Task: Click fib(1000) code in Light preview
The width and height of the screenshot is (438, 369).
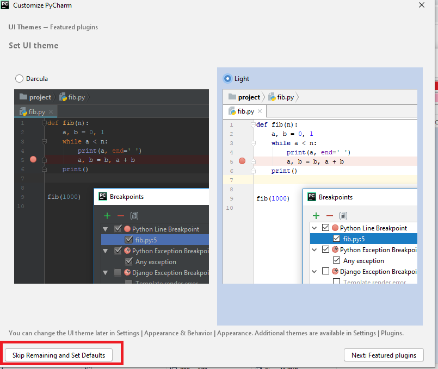Action: click(273, 198)
